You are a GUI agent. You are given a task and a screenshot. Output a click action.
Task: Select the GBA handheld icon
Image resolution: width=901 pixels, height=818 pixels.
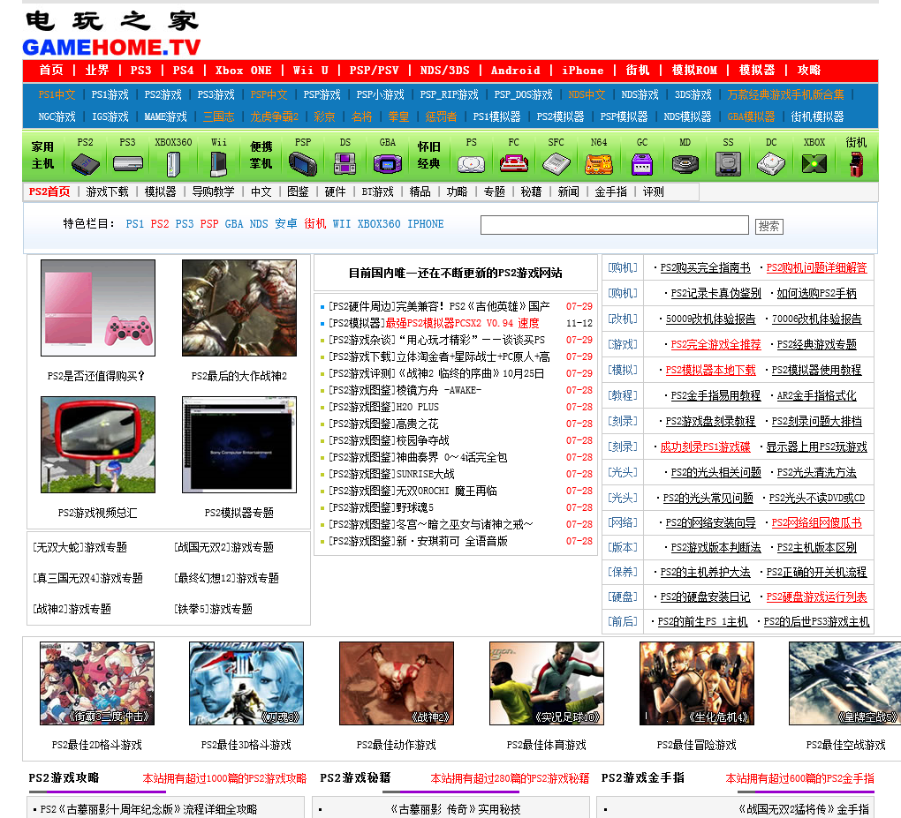point(387,164)
